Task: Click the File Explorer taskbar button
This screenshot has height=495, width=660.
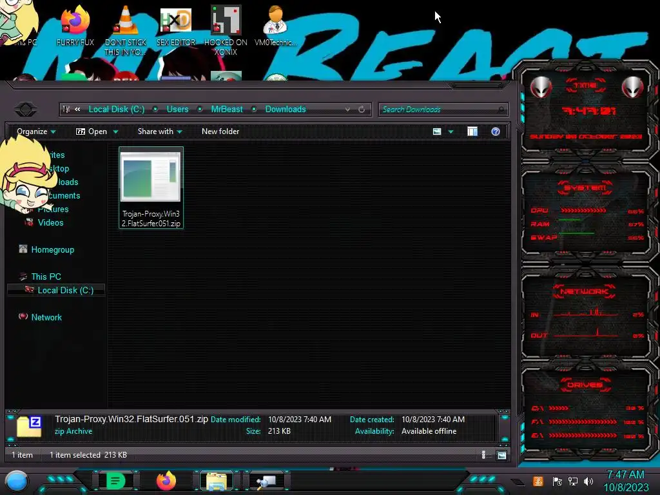Action: point(217,481)
